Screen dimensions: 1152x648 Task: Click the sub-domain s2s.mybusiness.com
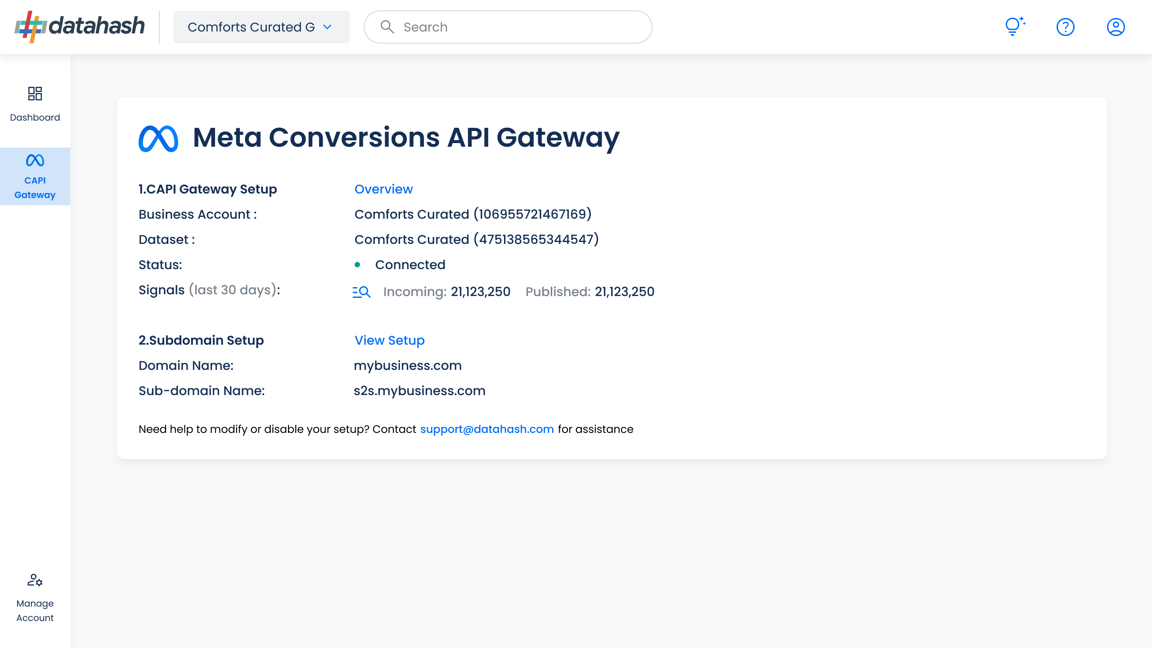(419, 391)
